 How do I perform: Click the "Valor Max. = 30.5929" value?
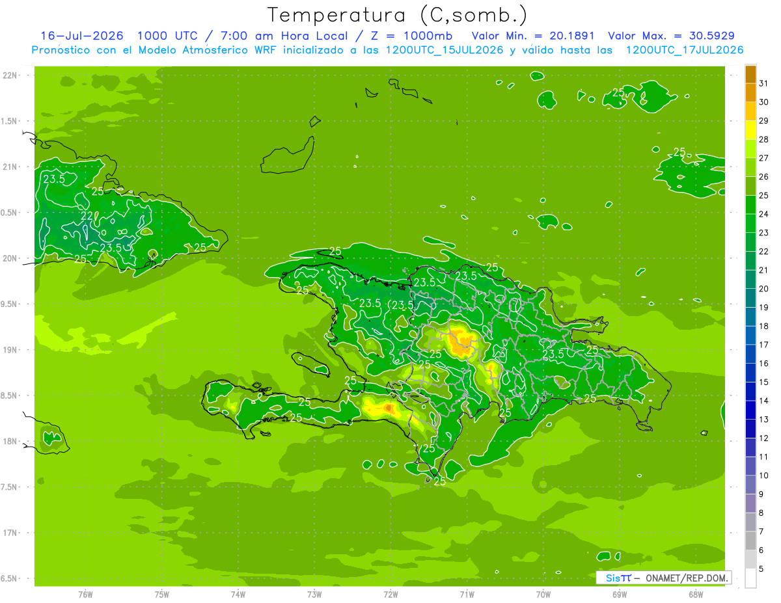[x=672, y=36]
